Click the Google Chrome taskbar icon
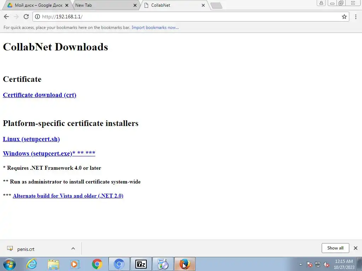Screen dimensions: 362x271 (x=97, y=264)
